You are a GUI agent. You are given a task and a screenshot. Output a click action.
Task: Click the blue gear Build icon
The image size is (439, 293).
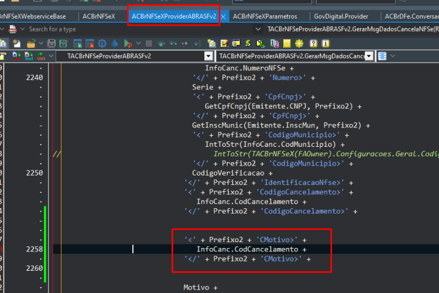click(102, 43)
